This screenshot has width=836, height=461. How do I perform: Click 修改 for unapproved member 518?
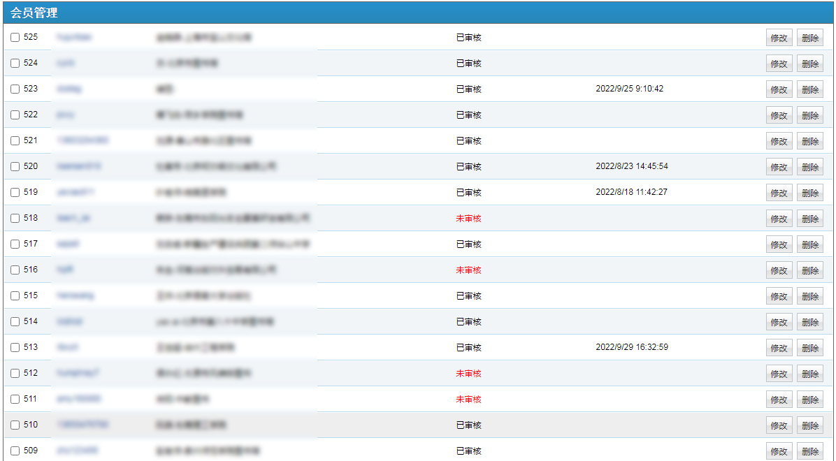coord(779,219)
